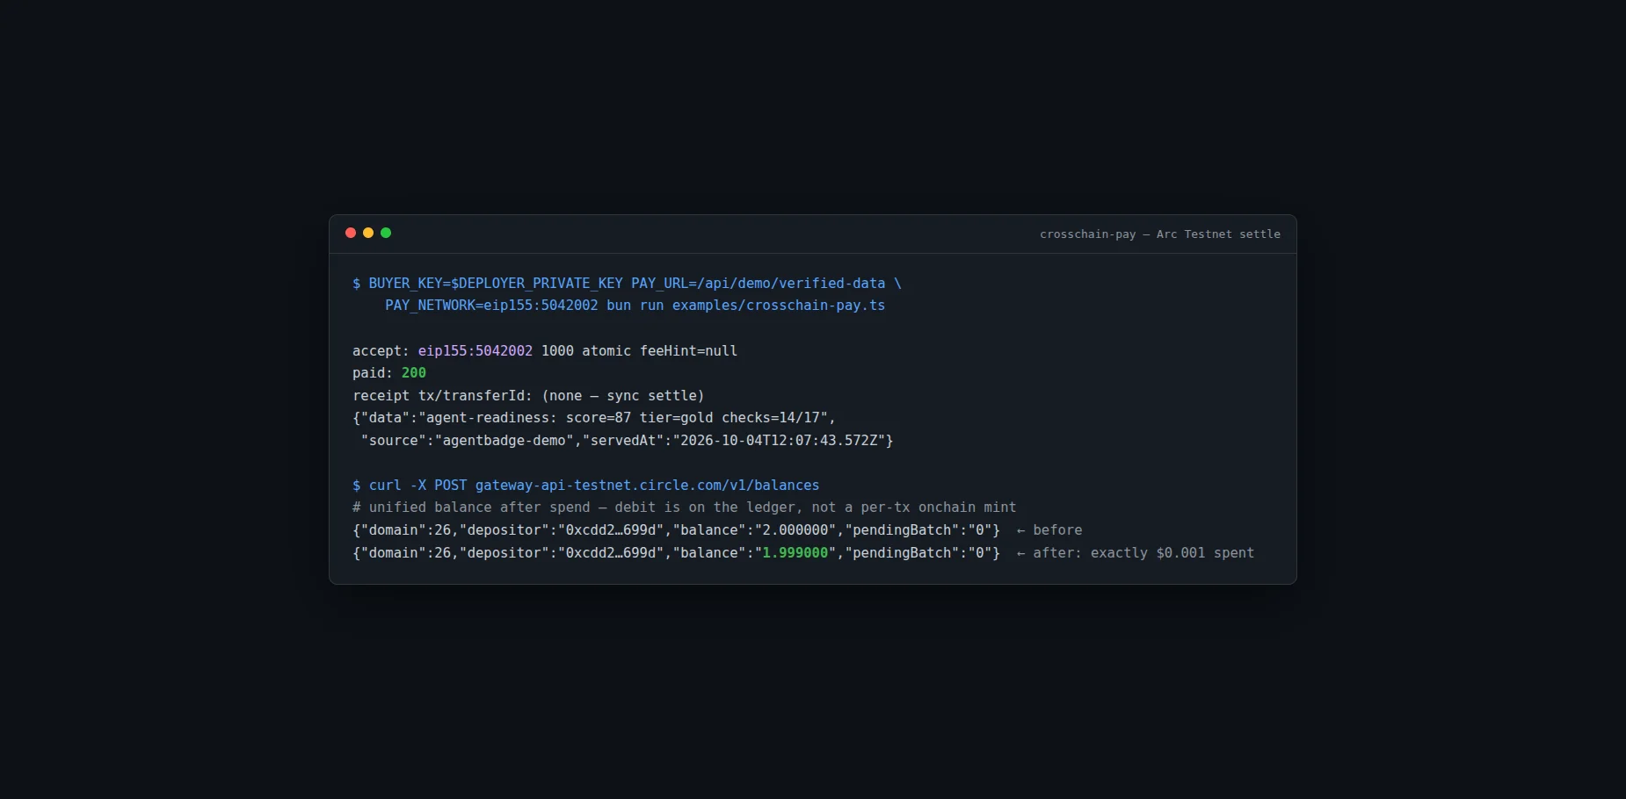Click the servedAt timestamp 2026-10-04T12:07:43.572Z
The height and width of the screenshot is (799, 1626).
tap(779, 441)
